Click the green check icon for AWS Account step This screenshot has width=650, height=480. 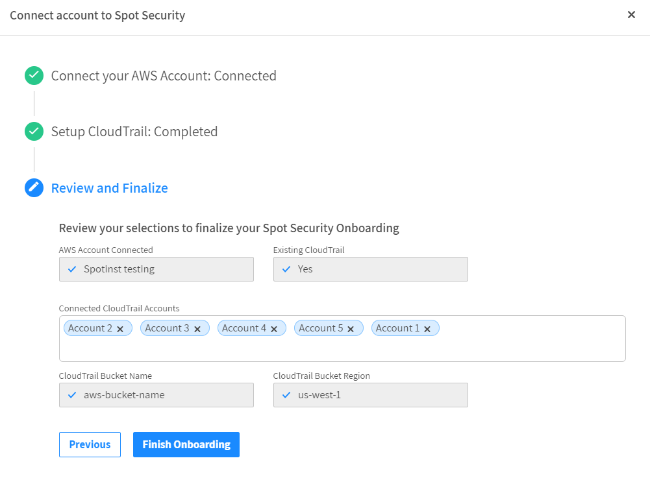(34, 76)
